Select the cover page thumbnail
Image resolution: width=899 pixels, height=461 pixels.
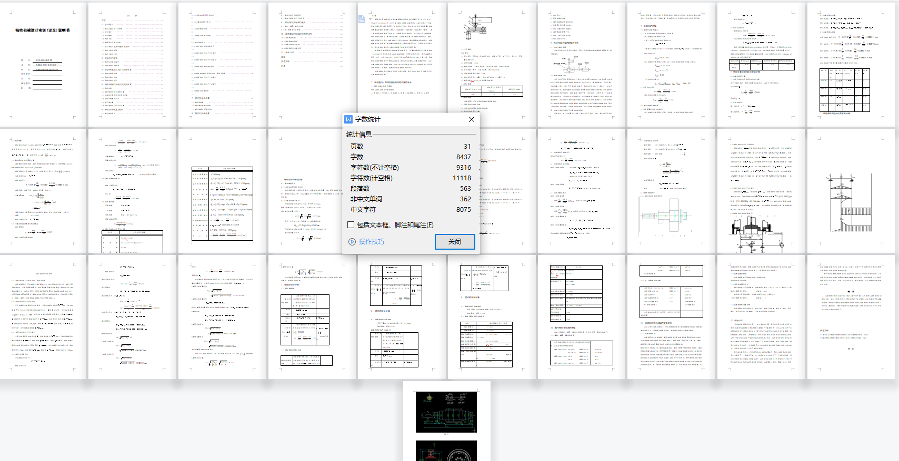[x=43, y=64]
